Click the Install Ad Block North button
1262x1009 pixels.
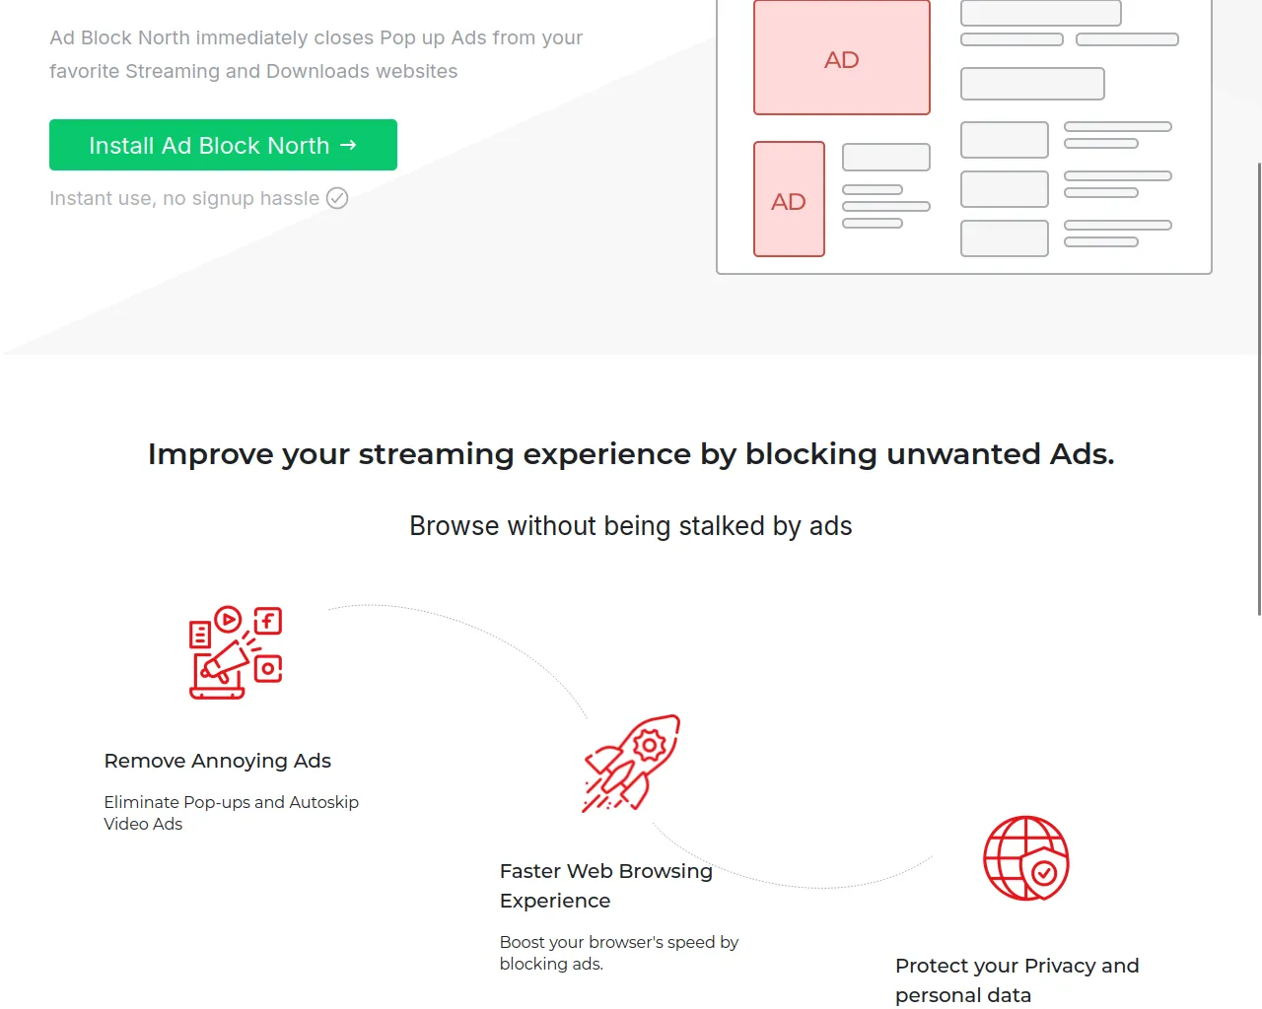[x=223, y=145]
